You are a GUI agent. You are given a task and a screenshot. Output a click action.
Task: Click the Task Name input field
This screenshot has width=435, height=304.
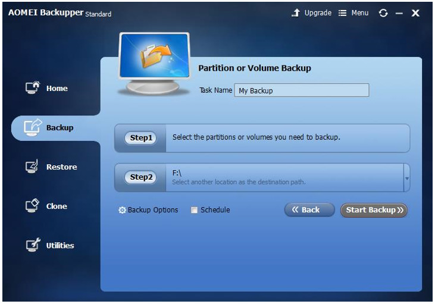click(x=302, y=90)
